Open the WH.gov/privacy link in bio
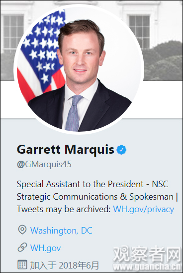This screenshot has height=273, width=183. 143,209
